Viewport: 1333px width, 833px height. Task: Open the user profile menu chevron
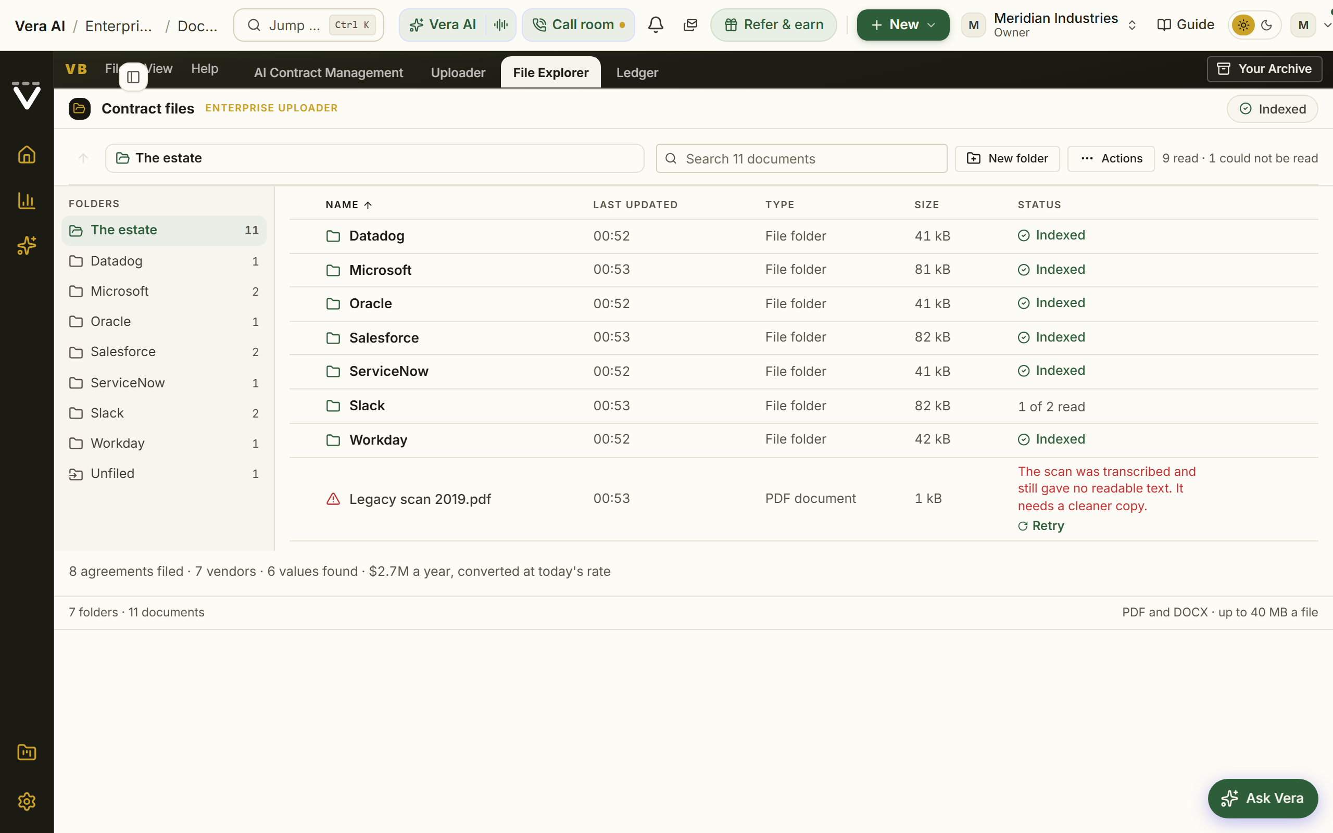(x=1327, y=25)
